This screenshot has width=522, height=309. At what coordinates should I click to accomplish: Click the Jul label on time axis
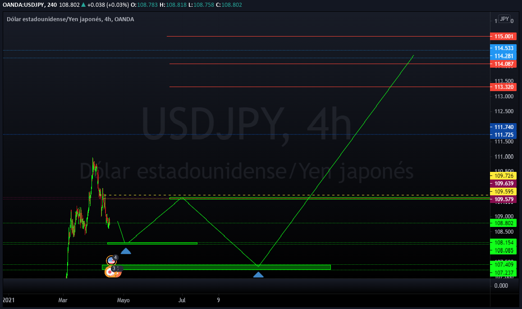pos(182,300)
